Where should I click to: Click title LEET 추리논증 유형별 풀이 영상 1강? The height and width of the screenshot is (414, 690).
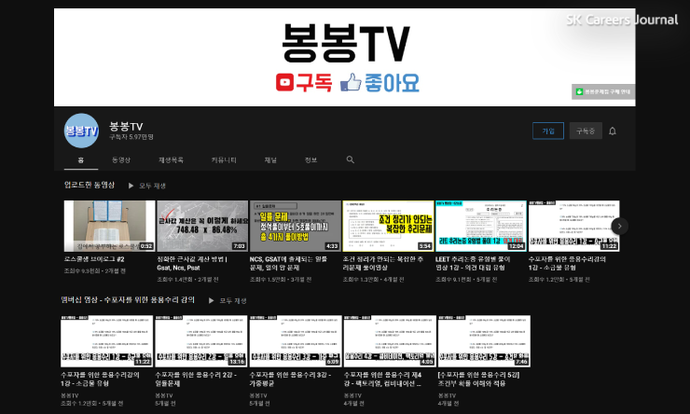click(x=473, y=264)
